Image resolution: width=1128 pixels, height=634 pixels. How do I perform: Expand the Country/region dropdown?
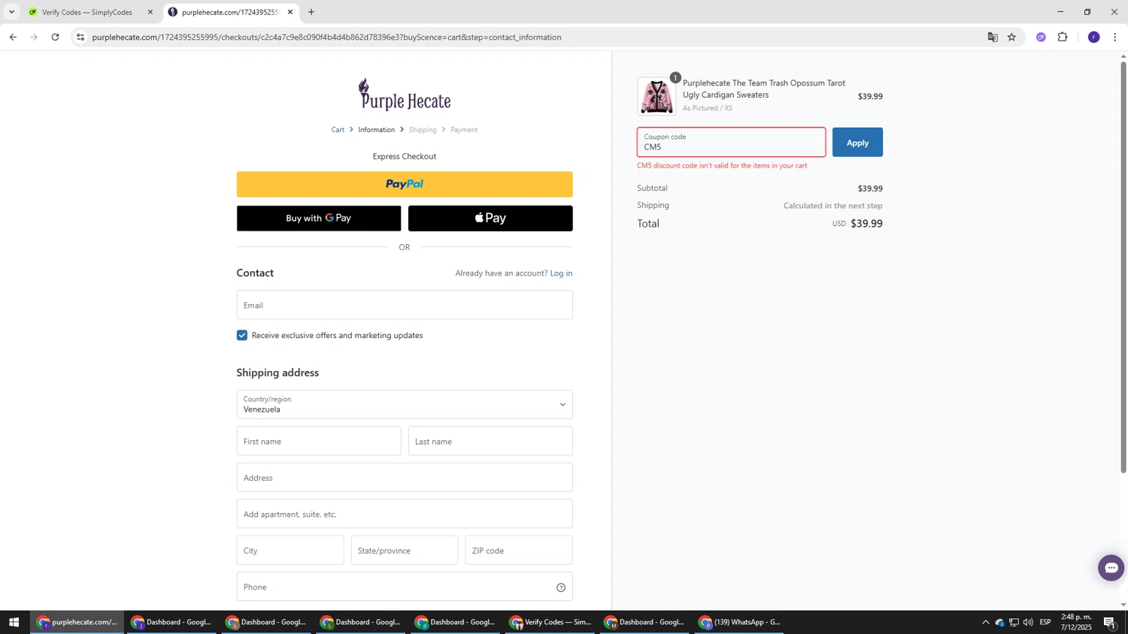click(405, 405)
